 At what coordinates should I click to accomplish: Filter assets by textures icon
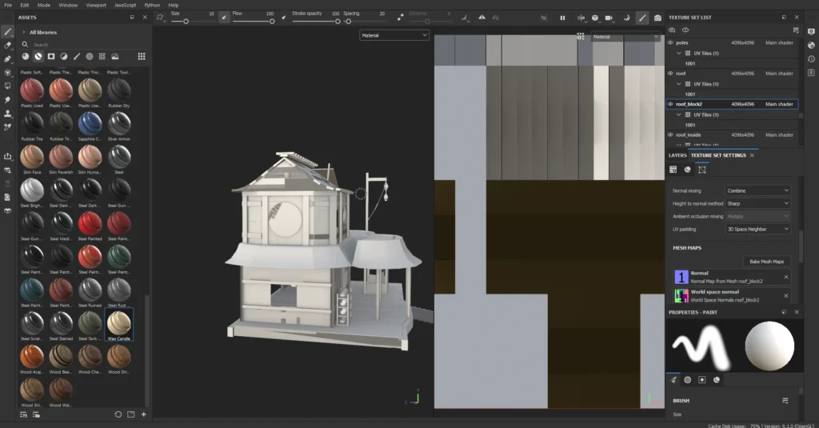(102, 57)
